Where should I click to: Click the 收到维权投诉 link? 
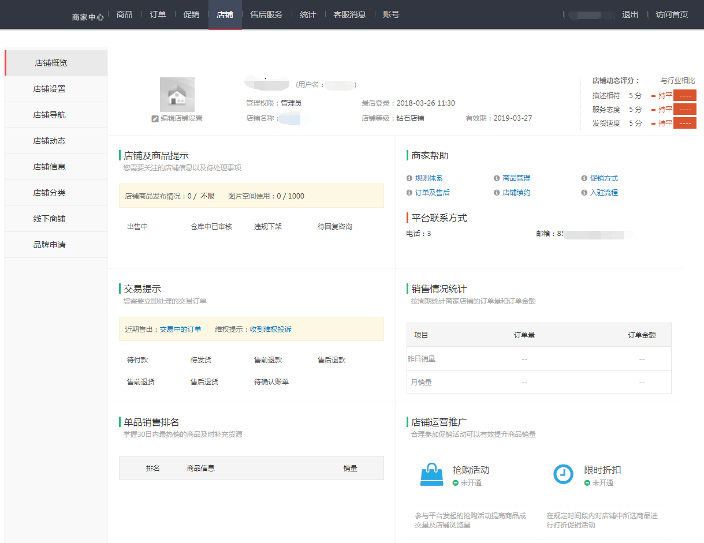tap(270, 329)
